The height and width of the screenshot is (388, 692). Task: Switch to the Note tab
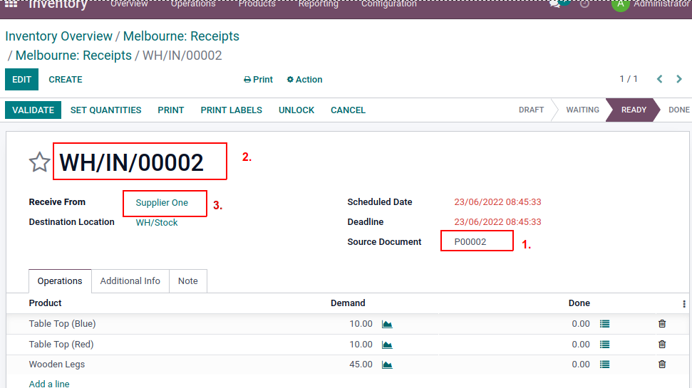[188, 281]
